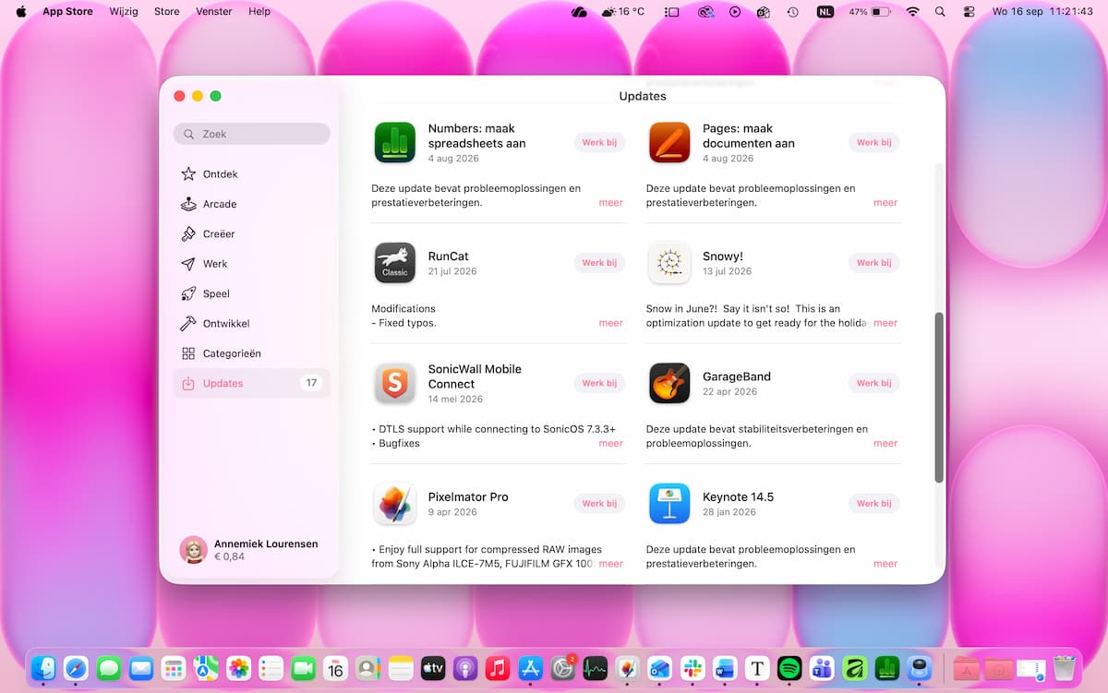Click the App Store Dock icon
Viewport: 1108px width, 693px height.
point(530,668)
